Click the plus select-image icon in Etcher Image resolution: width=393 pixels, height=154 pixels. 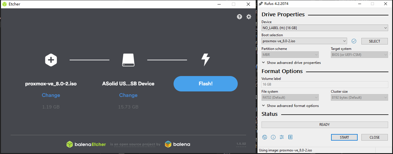click(51, 60)
